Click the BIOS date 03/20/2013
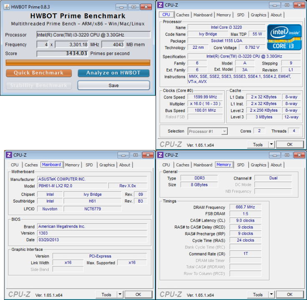 click(x=92, y=240)
